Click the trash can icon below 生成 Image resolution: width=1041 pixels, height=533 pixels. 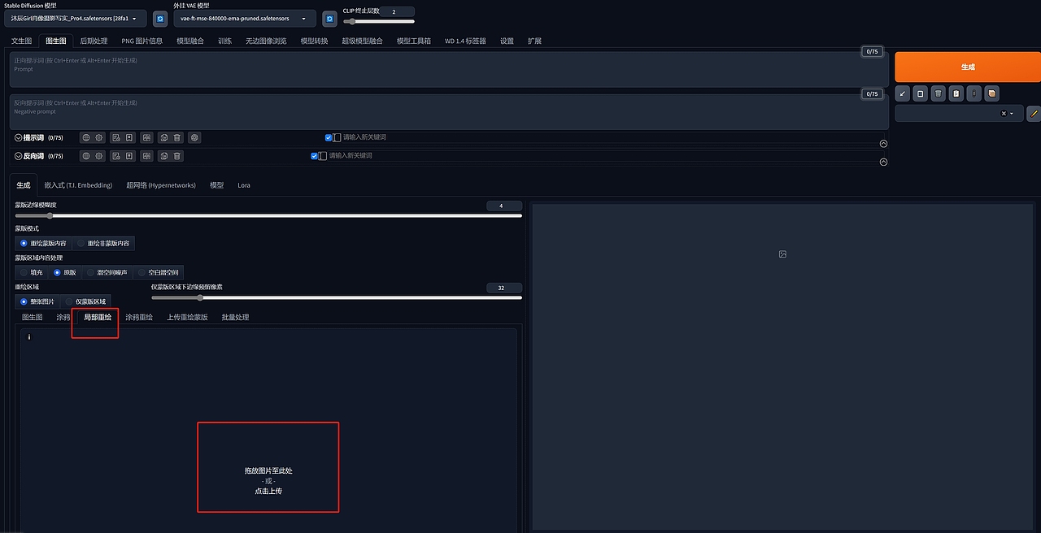coord(939,94)
